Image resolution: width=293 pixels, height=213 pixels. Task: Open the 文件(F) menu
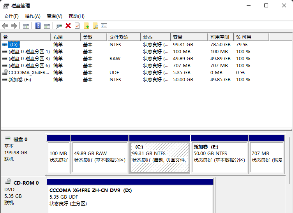(11, 16)
